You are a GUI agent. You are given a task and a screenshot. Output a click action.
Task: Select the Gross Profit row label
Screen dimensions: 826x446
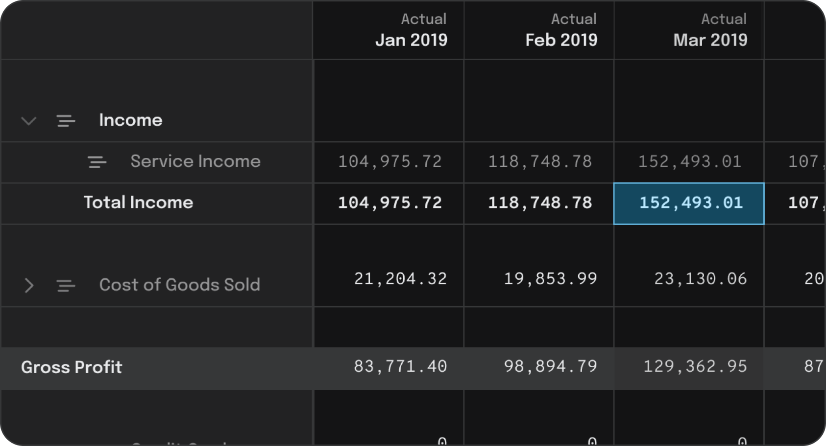(x=72, y=367)
